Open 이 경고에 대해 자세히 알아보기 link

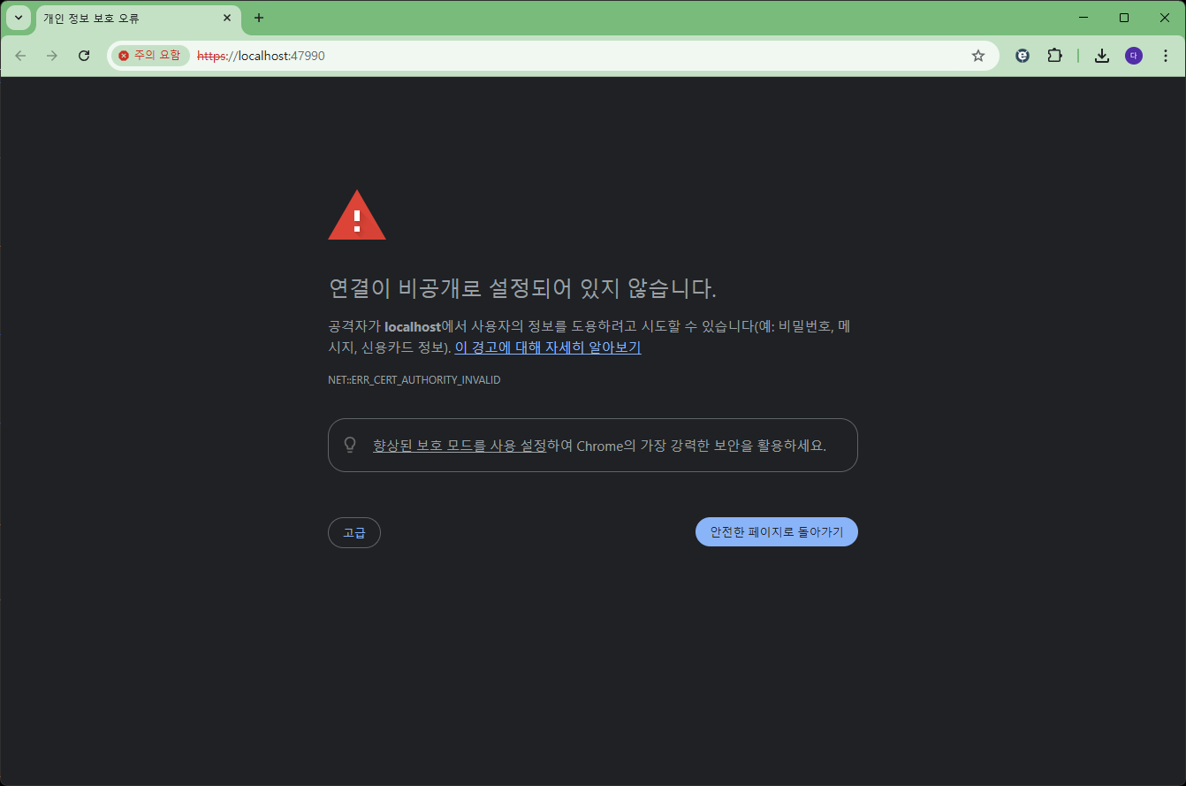pyautogui.click(x=548, y=347)
